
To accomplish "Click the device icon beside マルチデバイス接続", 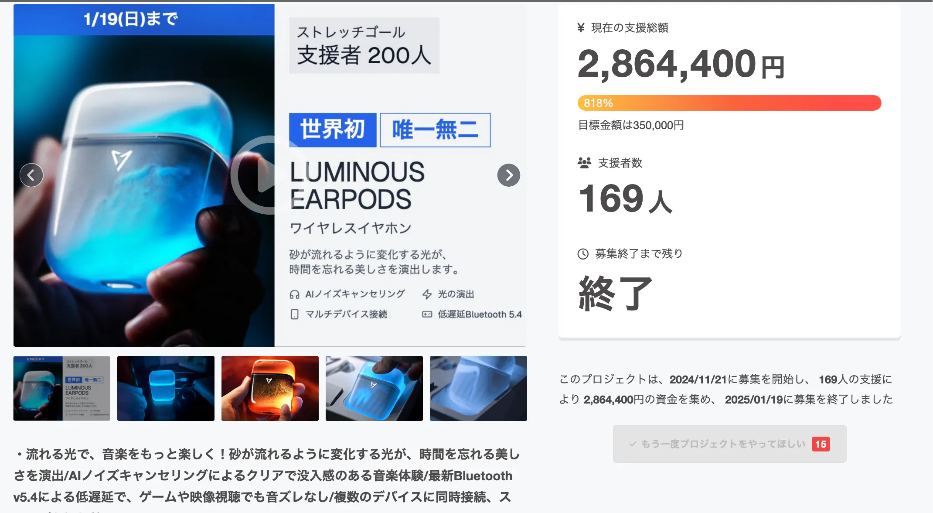I will point(295,315).
